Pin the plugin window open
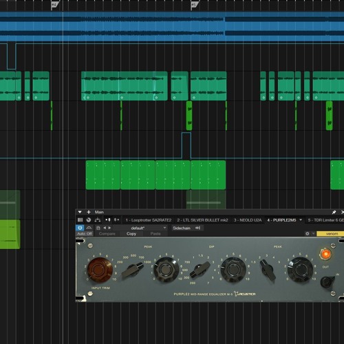 click(334, 212)
